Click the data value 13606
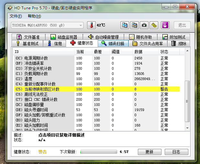200x164 pixels. pos(139,74)
